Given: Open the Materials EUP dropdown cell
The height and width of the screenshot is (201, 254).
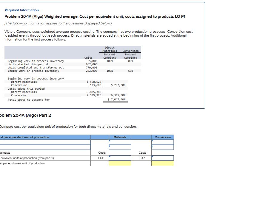Looking at the screenshot, I should coord(120,158).
